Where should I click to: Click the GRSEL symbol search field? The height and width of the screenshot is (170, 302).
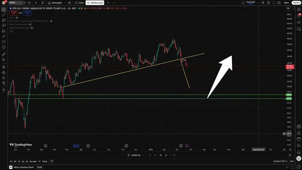point(17,3)
